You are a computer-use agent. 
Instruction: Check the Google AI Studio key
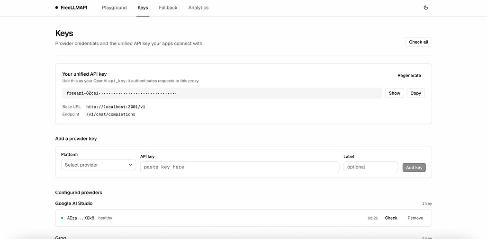[x=391, y=218]
